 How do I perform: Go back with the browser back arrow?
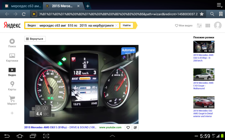(7, 14)
